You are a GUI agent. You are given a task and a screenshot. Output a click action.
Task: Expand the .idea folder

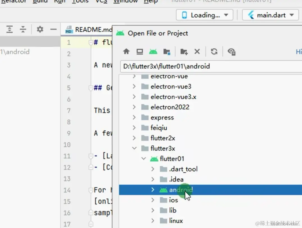(153, 179)
